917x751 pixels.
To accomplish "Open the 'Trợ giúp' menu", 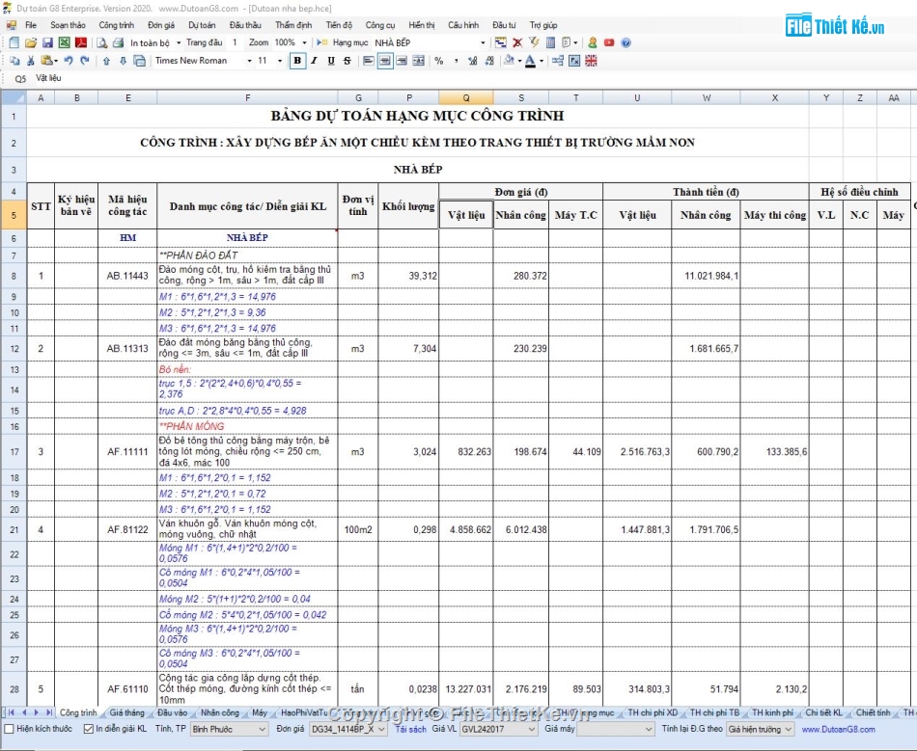I will [x=543, y=25].
